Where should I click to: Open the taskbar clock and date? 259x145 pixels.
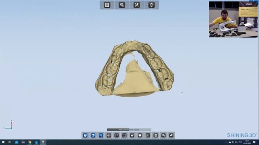coord(247,142)
